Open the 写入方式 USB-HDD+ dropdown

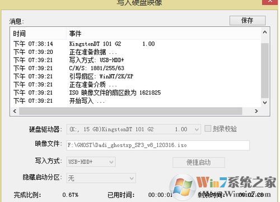[91, 162]
